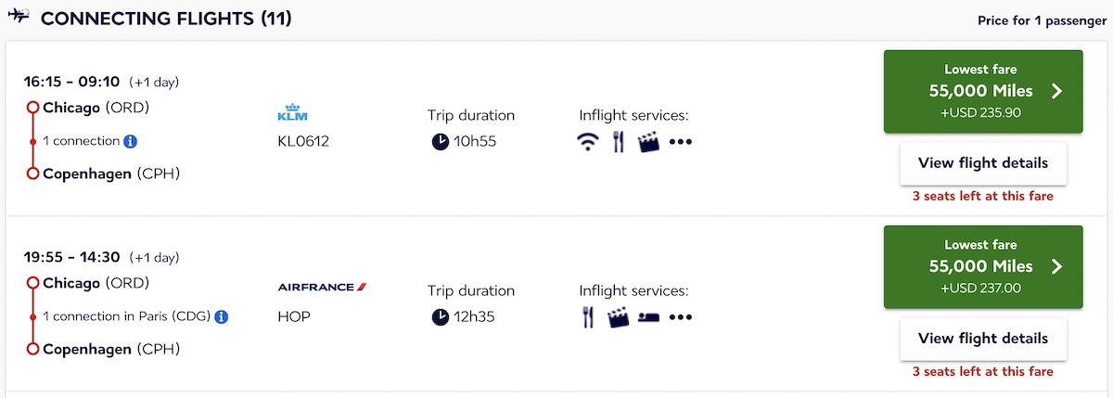View flight details for Air France HOP
This screenshot has width=1113, height=398.
coord(983,339)
